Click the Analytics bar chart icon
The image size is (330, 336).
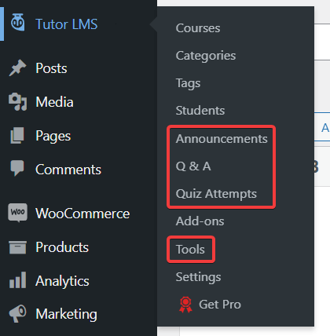point(17,280)
